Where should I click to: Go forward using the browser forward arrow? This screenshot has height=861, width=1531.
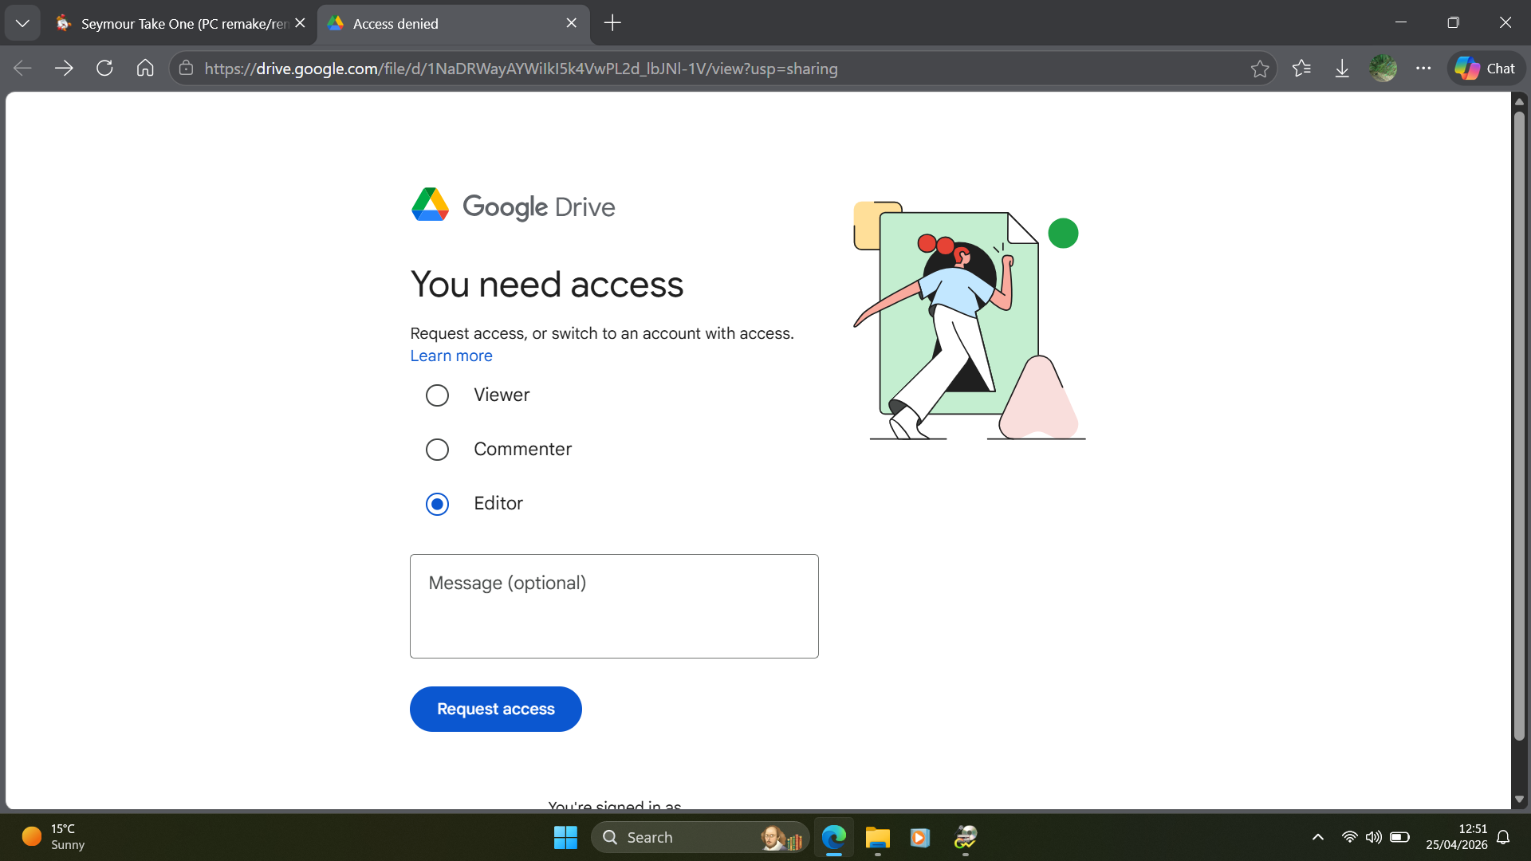point(64,69)
